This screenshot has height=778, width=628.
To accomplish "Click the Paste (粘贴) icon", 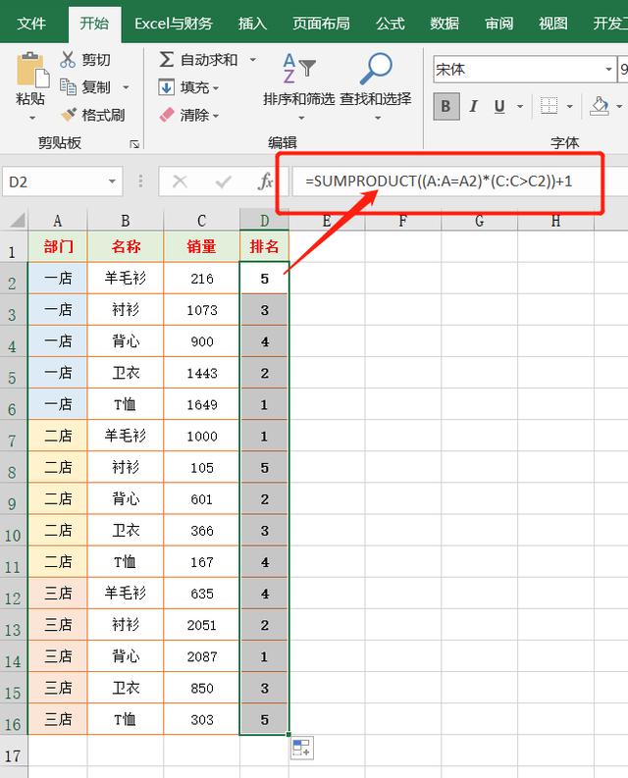I will click(32, 70).
